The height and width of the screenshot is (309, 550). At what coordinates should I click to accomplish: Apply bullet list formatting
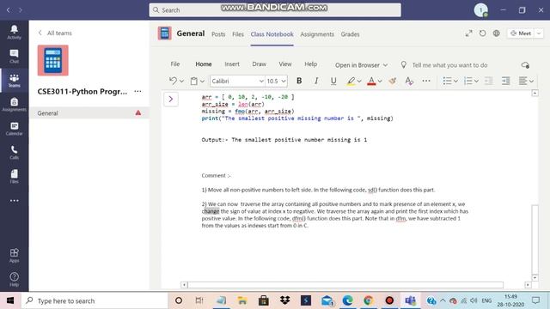[x=447, y=81]
